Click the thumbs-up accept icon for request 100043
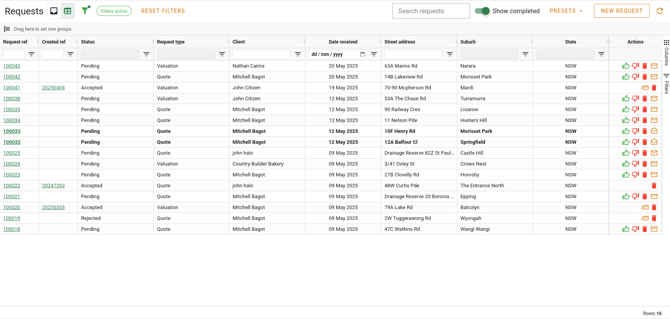Image resolution: width=670 pixels, height=319 pixels. 626,66
